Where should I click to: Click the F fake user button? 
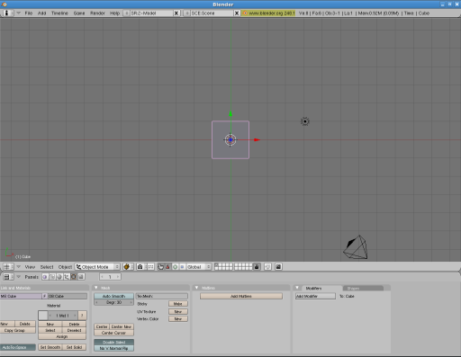click(x=45, y=296)
